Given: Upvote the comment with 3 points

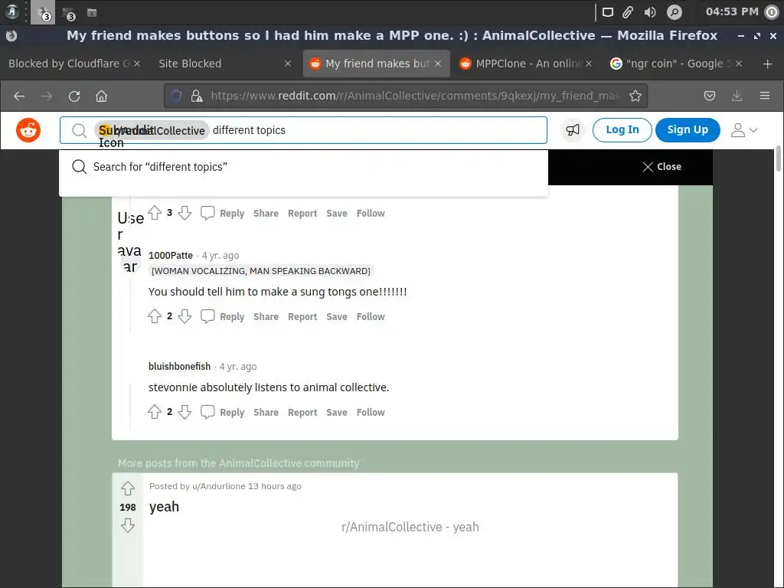Looking at the screenshot, I should [155, 213].
